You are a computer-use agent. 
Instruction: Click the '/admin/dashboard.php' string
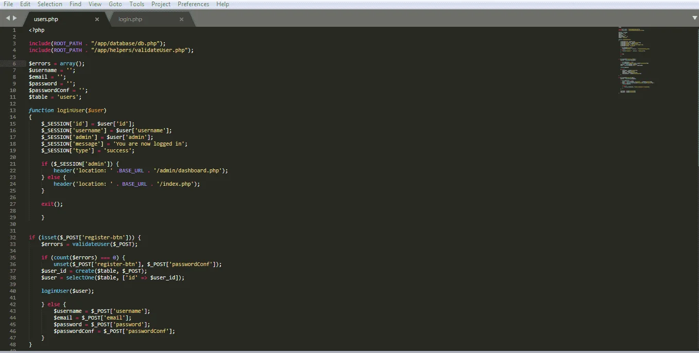186,171
